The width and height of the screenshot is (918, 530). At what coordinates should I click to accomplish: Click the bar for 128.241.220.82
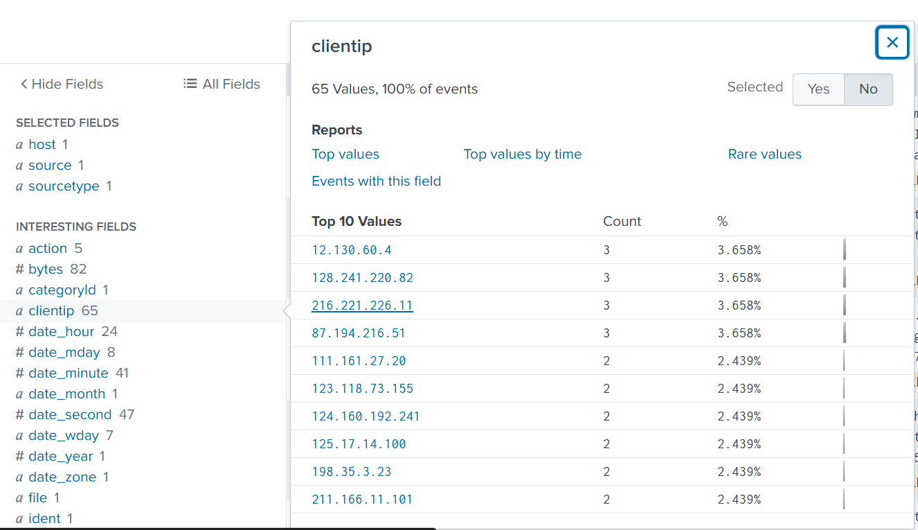point(845,278)
